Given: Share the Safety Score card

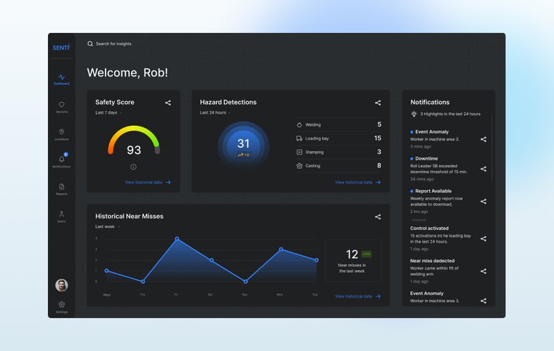Looking at the screenshot, I should click(168, 103).
